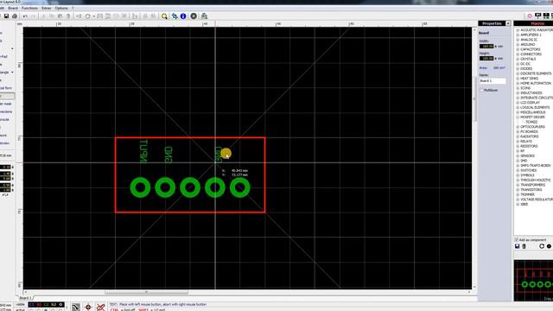Click the horizontal canvas scrollbar thumb
The width and height of the screenshot is (553, 311).
click(146, 292)
